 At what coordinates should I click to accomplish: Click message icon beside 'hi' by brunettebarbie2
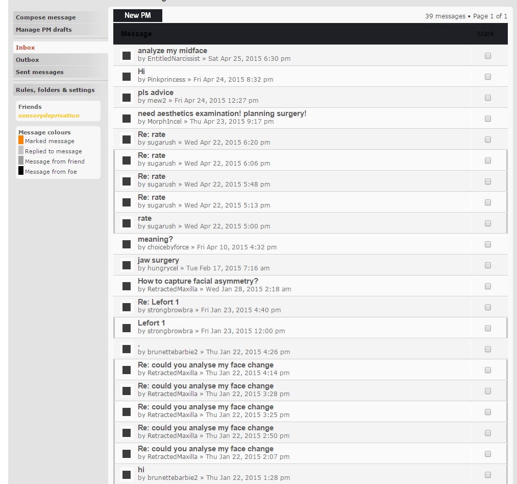(x=127, y=475)
